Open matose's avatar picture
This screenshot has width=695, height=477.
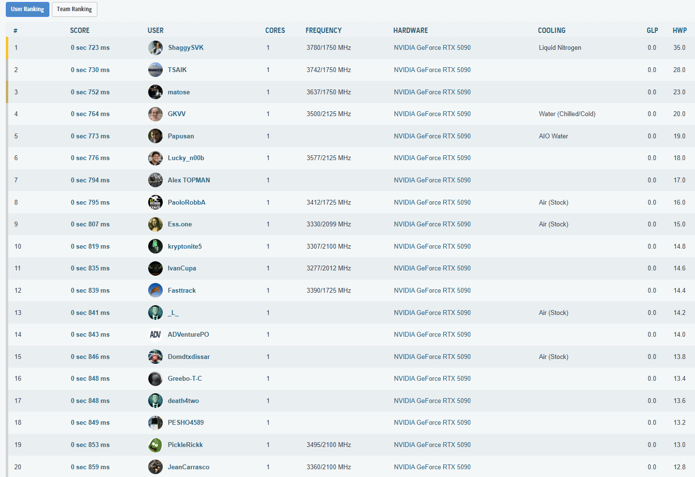coord(155,92)
